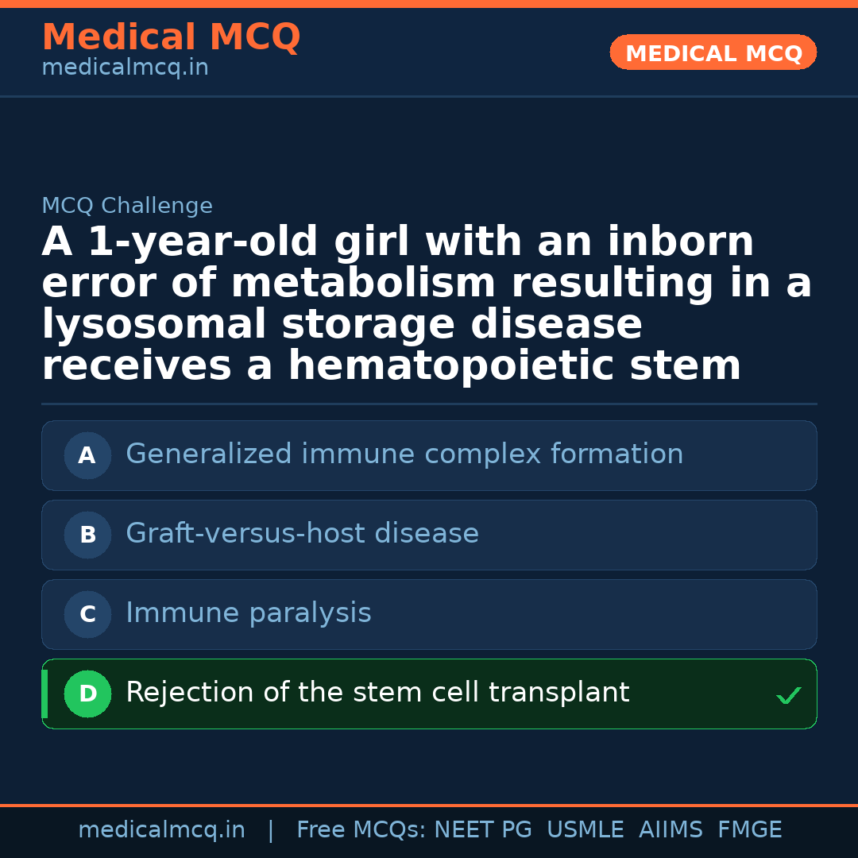Click the letter C option circle
The height and width of the screenshot is (858, 858).
(87, 614)
